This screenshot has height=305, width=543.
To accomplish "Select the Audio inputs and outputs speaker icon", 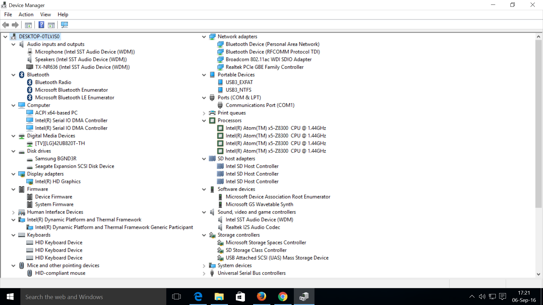I will pyautogui.click(x=21, y=44).
